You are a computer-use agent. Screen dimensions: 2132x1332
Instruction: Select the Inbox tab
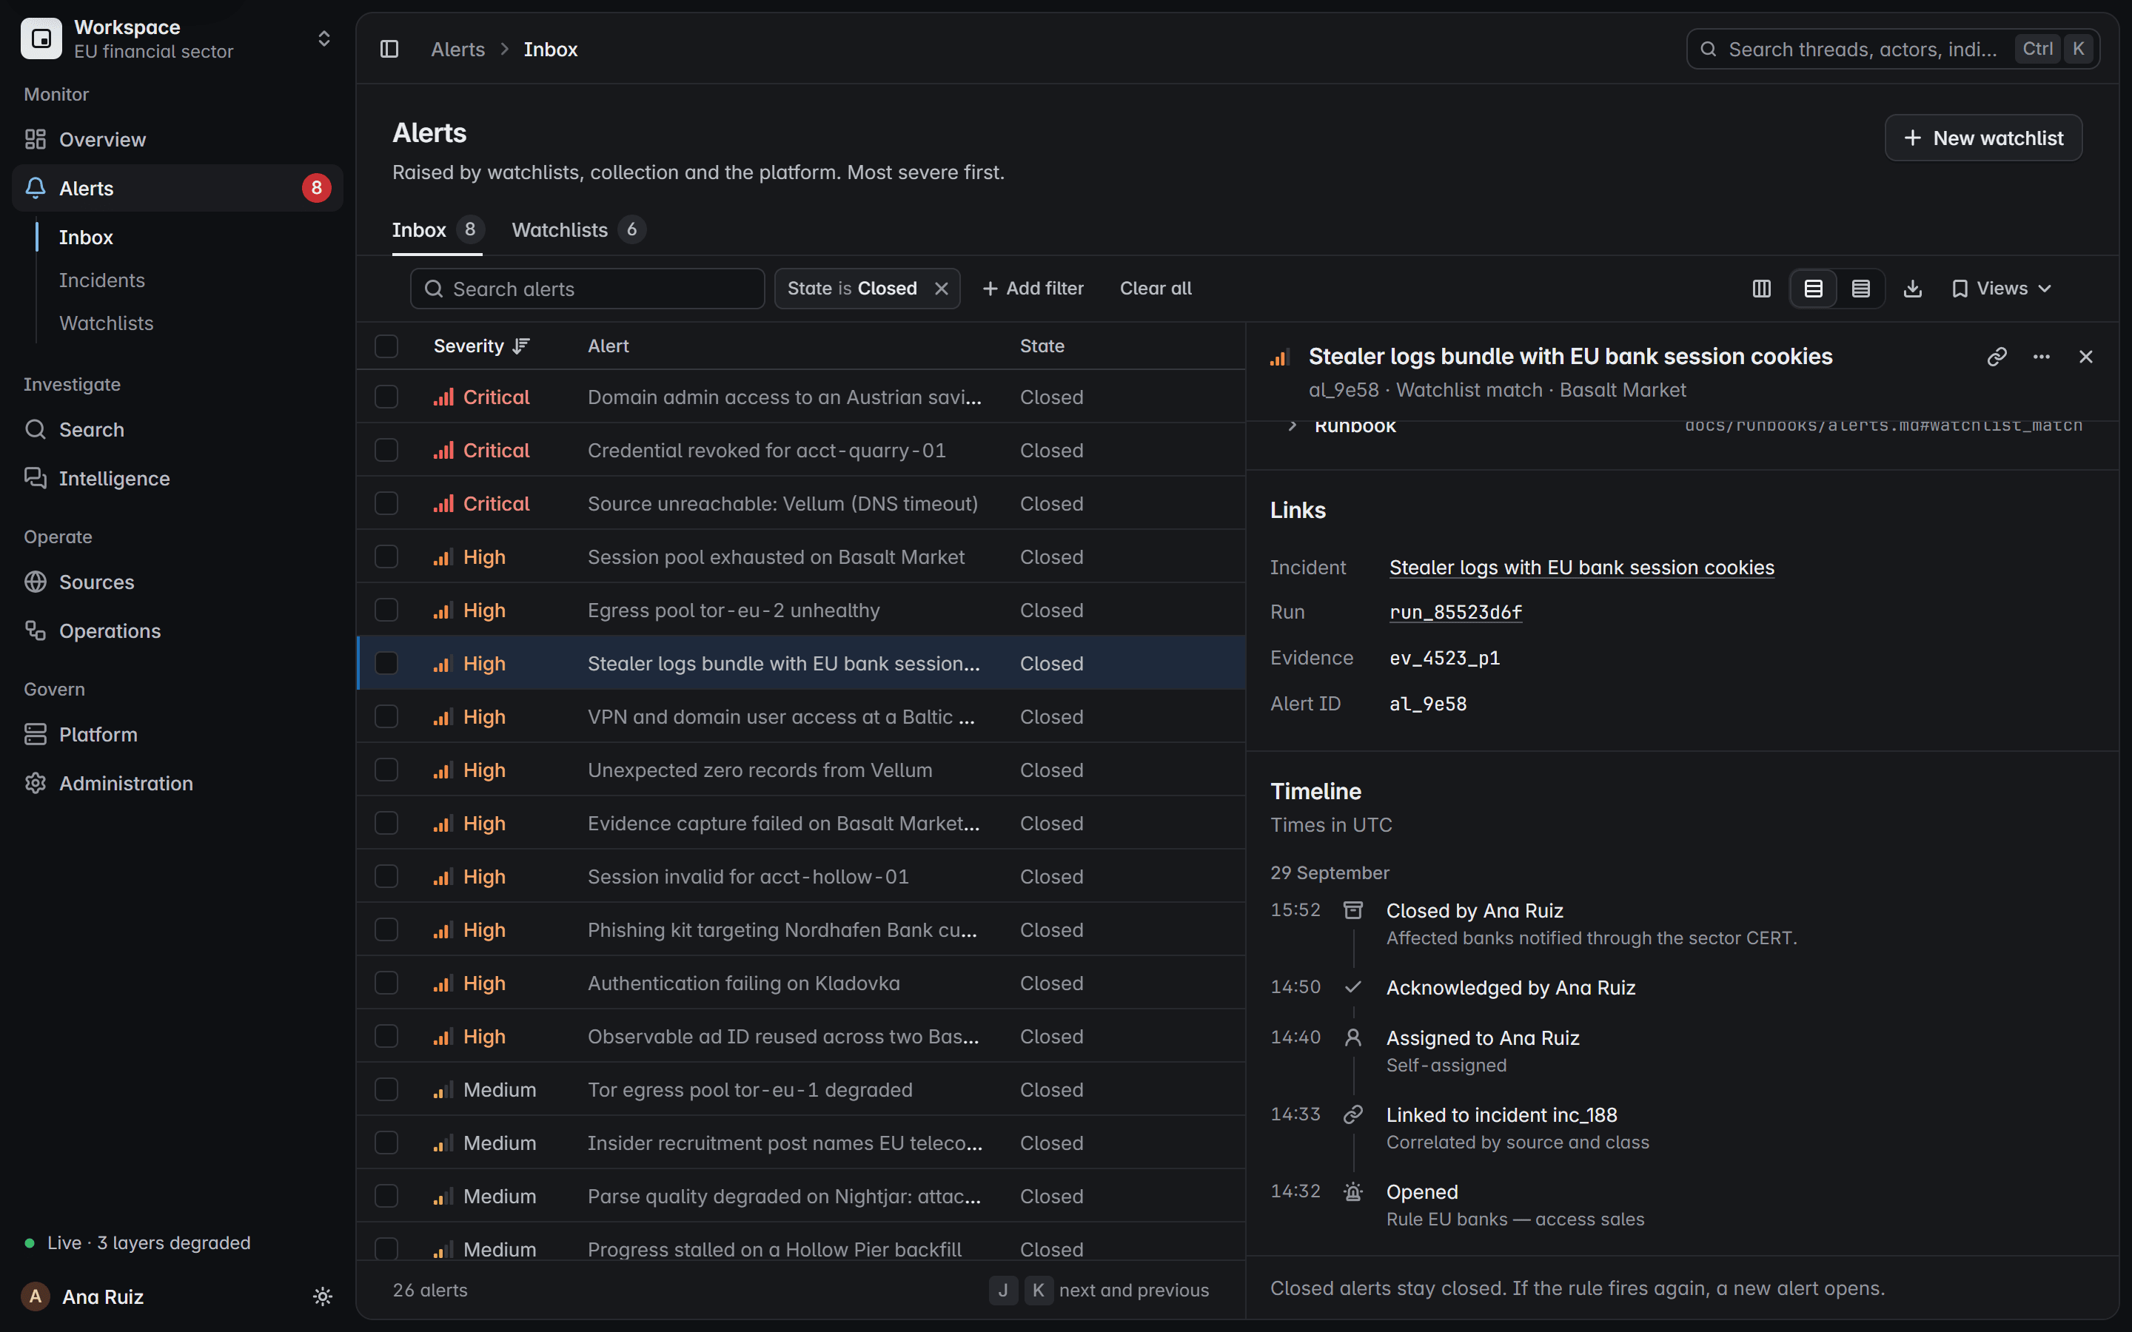tap(437, 230)
